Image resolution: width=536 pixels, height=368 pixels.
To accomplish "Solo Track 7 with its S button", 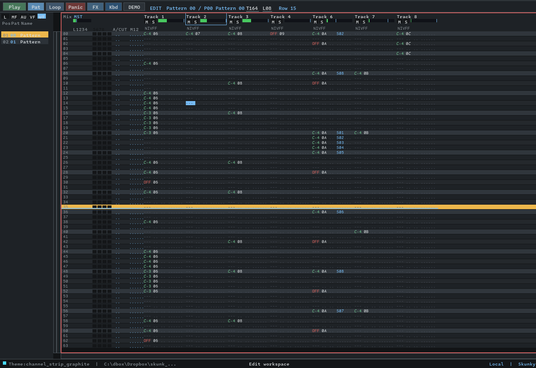I will pyautogui.click(x=364, y=22).
